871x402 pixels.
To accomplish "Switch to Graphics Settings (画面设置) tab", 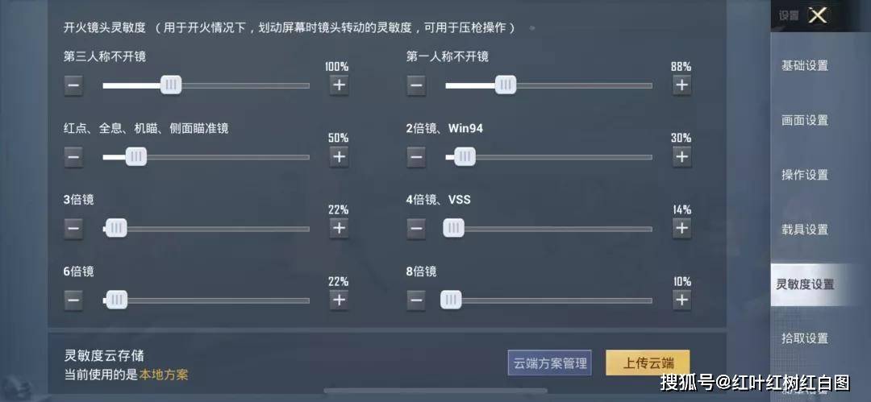I will point(805,120).
